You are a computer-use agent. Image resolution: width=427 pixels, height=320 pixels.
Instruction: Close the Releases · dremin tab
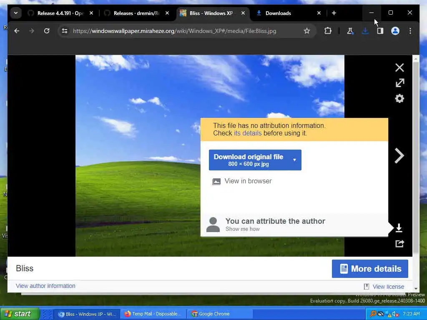click(x=167, y=13)
